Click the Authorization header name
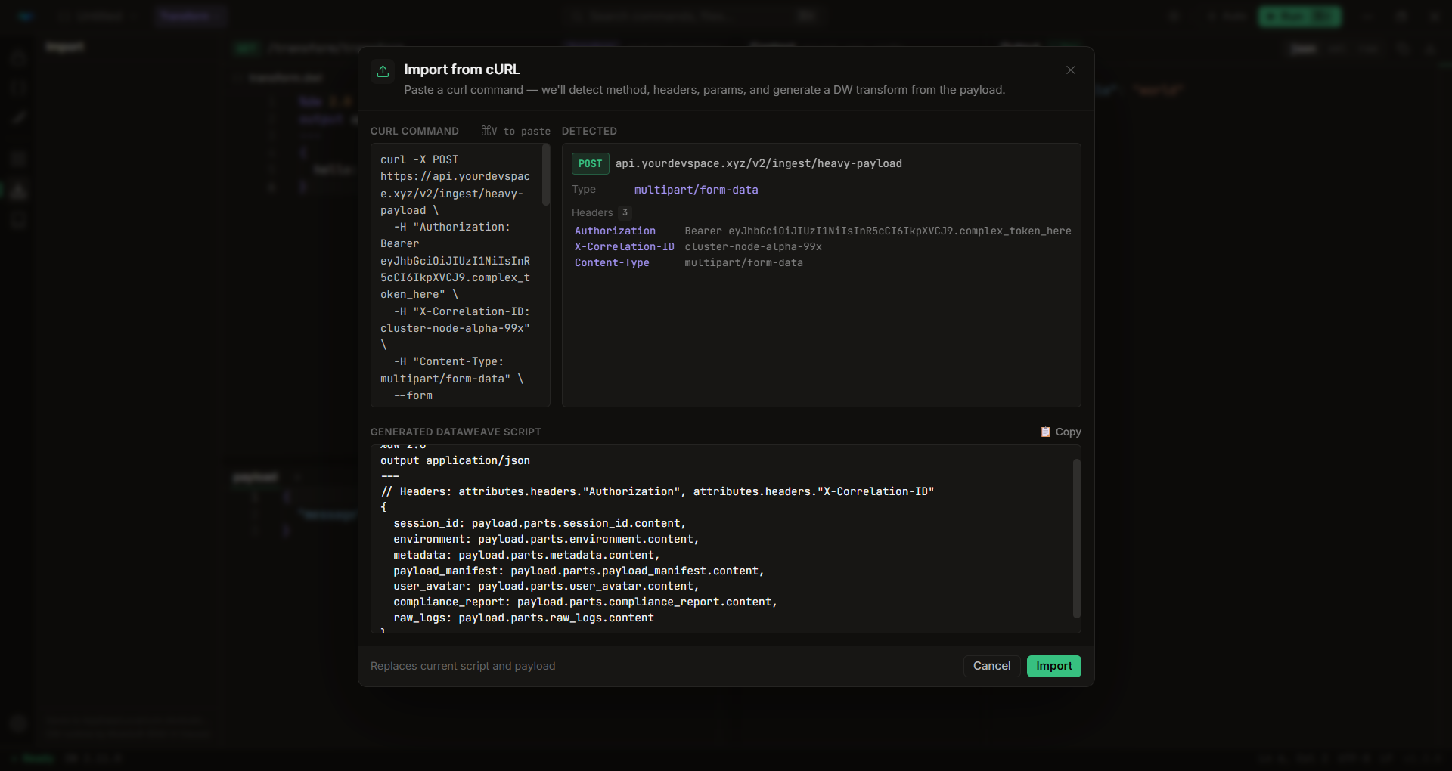Viewport: 1452px width, 771px height. pyautogui.click(x=615, y=231)
